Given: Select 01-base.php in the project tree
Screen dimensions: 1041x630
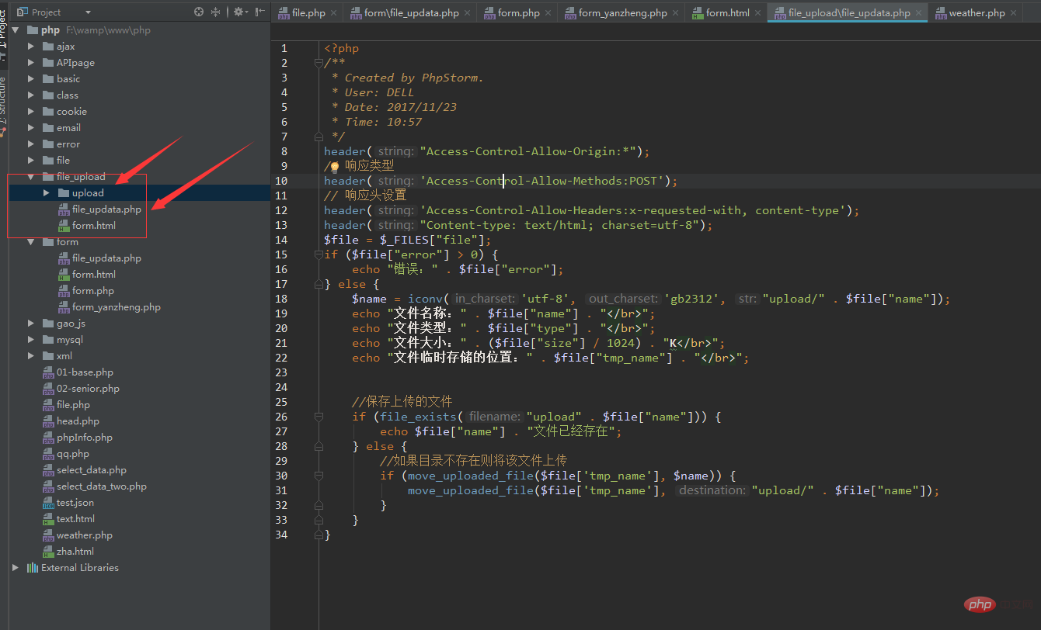Looking at the screenshot, I should click(x=78, y=372).
